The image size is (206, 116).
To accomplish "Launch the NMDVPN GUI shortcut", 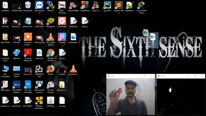I will pos(39,71).
